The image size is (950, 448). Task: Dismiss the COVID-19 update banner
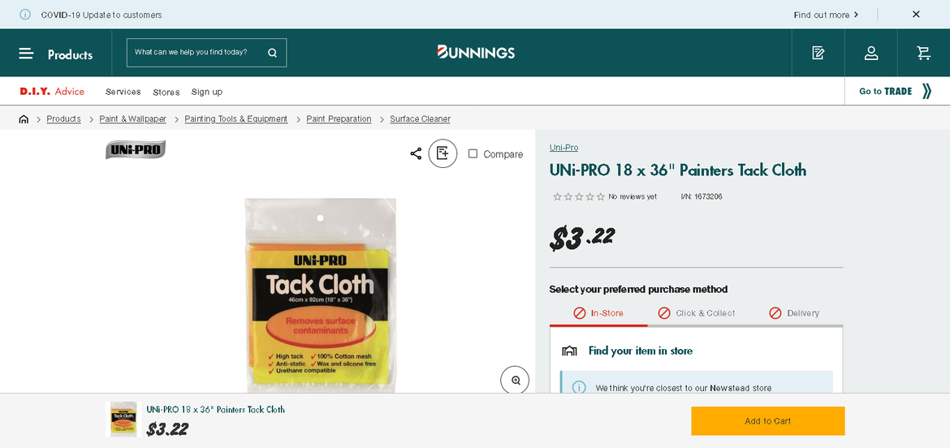916,15
